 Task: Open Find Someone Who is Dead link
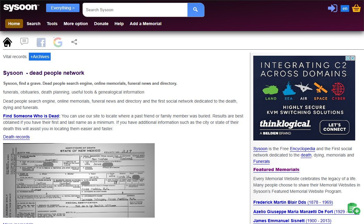(32, 116)
